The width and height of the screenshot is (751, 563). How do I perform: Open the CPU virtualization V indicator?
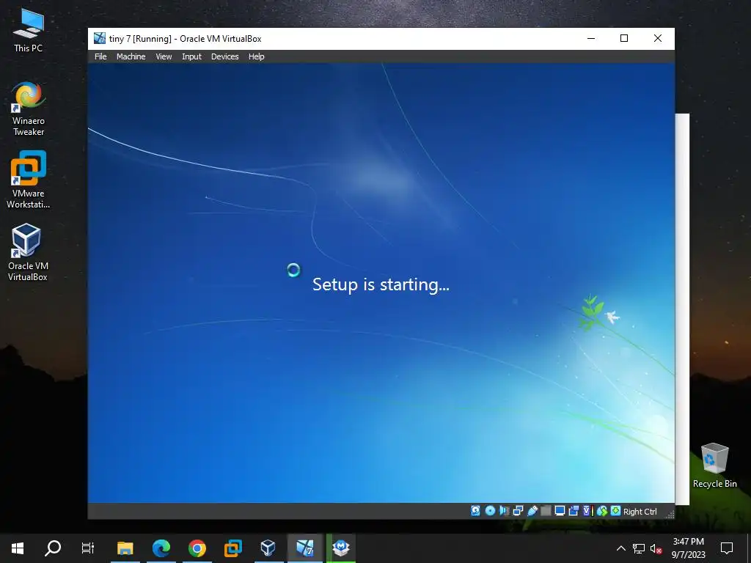[588, 511]
